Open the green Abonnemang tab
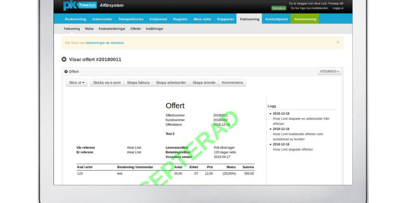The height and width of the screenshot is (203, 406). click(x=305, y=19)
